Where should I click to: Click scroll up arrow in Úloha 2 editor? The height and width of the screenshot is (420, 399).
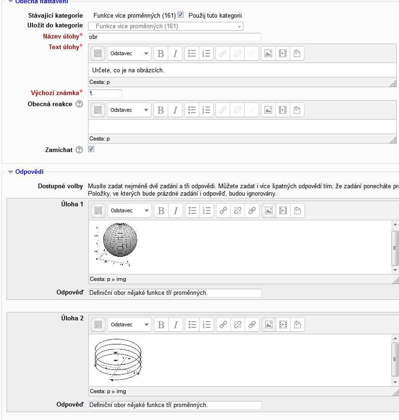395,338
